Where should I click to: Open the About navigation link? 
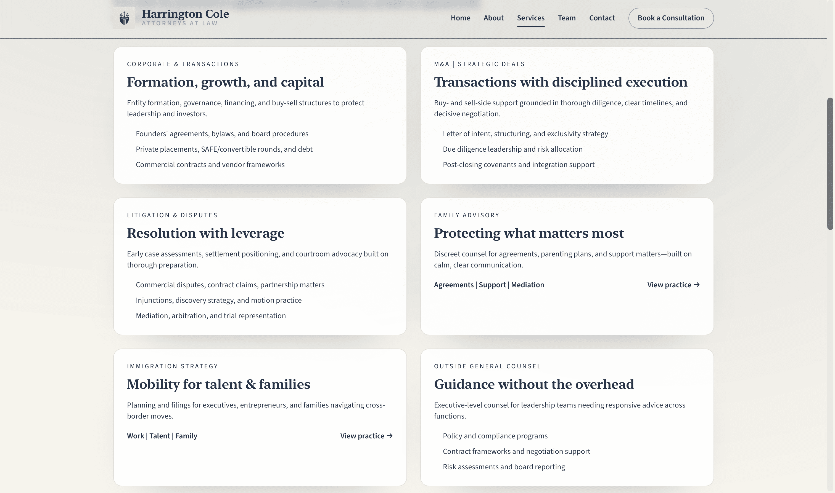pyautogui.click(x=493, y=18)
